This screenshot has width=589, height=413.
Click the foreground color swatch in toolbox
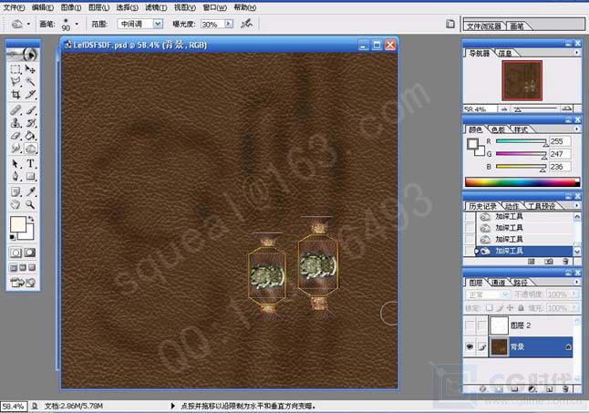click(x=18, y=224)
